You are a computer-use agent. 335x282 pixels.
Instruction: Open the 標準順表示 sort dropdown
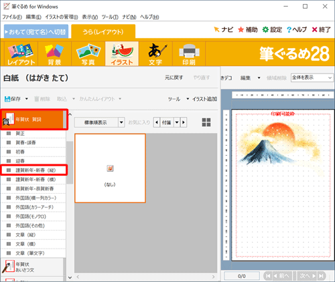pyautogui.click(x=121, y=122)
